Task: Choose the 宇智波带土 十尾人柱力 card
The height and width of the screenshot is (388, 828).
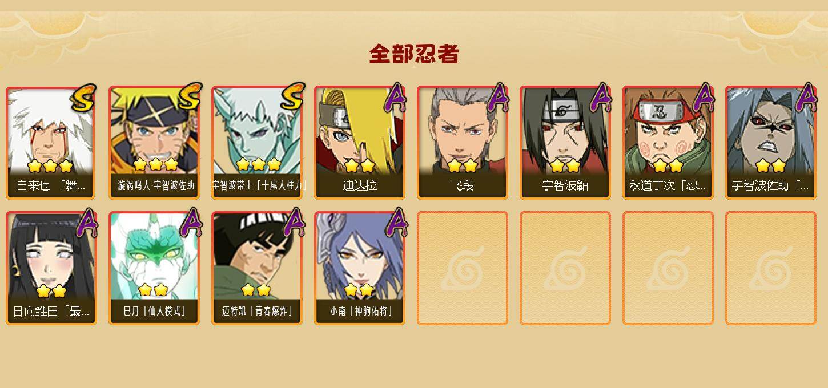Action: (257, 143)
